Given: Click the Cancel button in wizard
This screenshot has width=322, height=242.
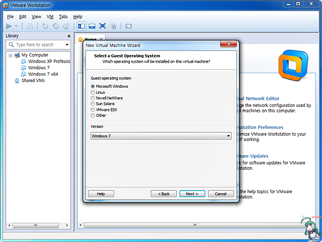Looking at the screenshot, I should click(221, 194).
